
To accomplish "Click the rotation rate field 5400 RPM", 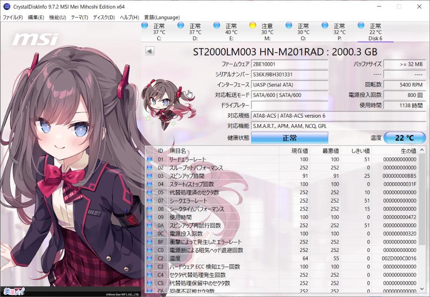I will click(x=405, y=85).
